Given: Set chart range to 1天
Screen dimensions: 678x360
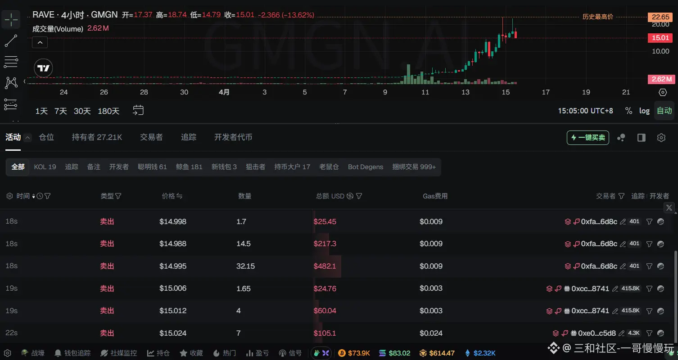Looking at the screenshot, I should 41,111.
